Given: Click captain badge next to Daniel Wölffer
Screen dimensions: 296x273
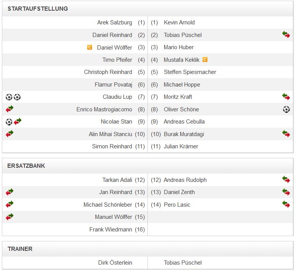Looking at the screenshot, I should click(x=90, y=48).
